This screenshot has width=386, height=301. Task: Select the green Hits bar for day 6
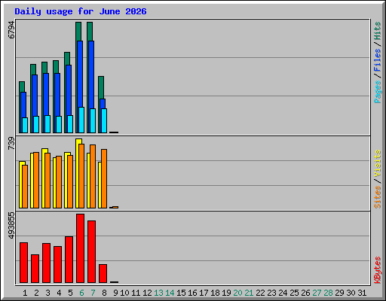(78, 32)
